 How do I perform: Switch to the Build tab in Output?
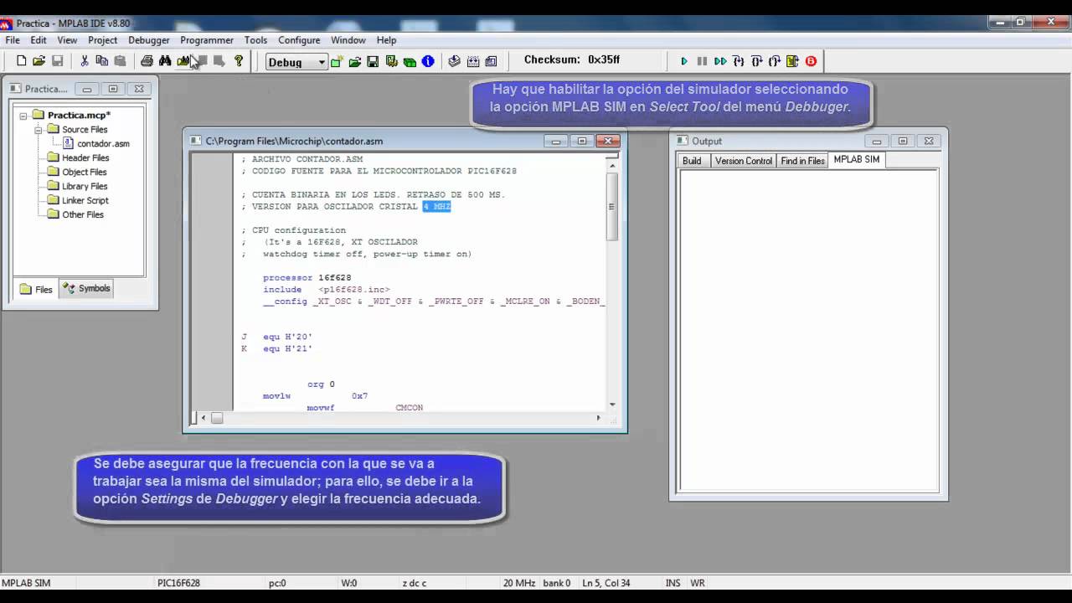click(692, 161)
